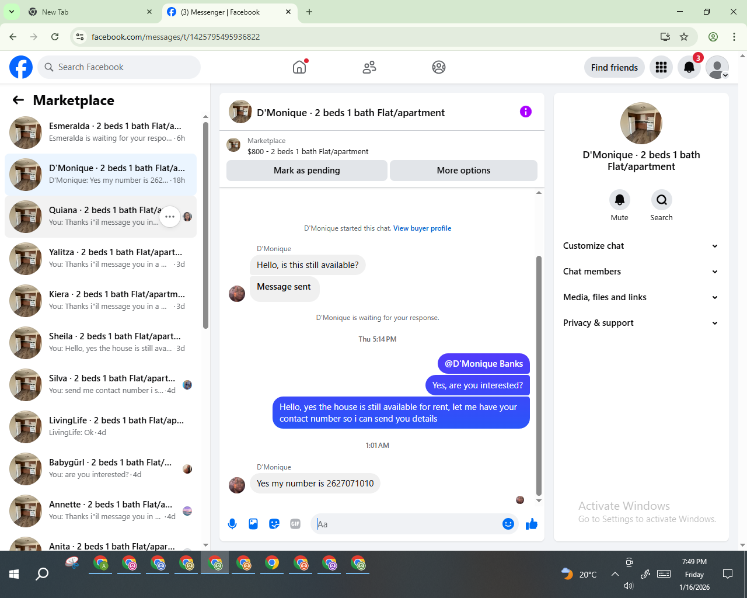Expand the Customize chat section

point(641,246)
